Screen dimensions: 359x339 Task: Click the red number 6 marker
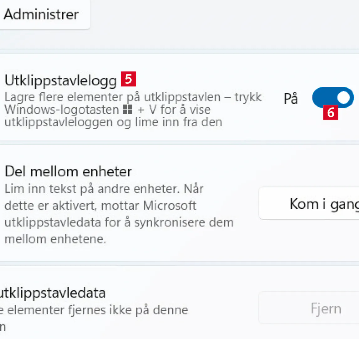[x=330, y=112]
